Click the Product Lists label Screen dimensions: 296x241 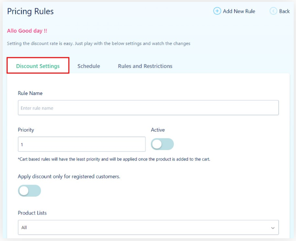tap(32, 213)
